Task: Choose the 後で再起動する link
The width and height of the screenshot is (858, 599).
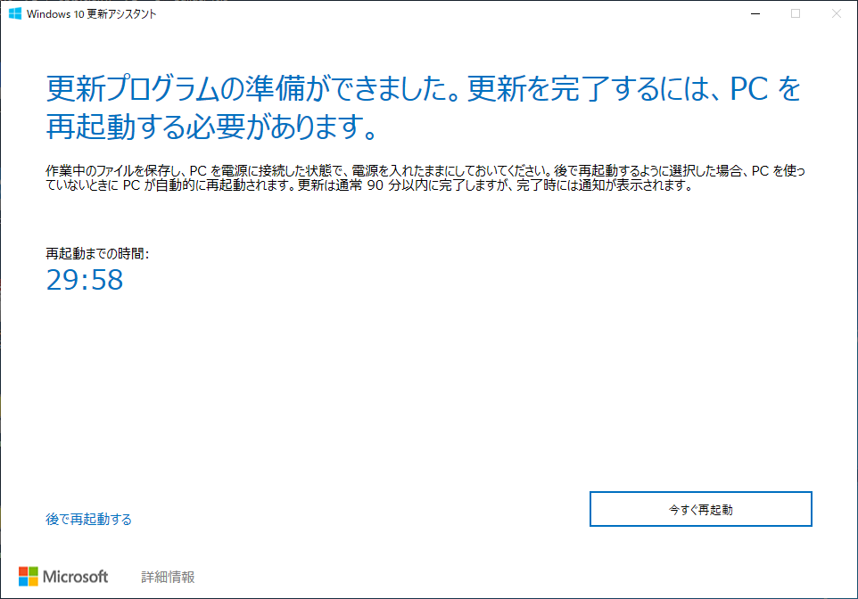Action: (88, 519)
